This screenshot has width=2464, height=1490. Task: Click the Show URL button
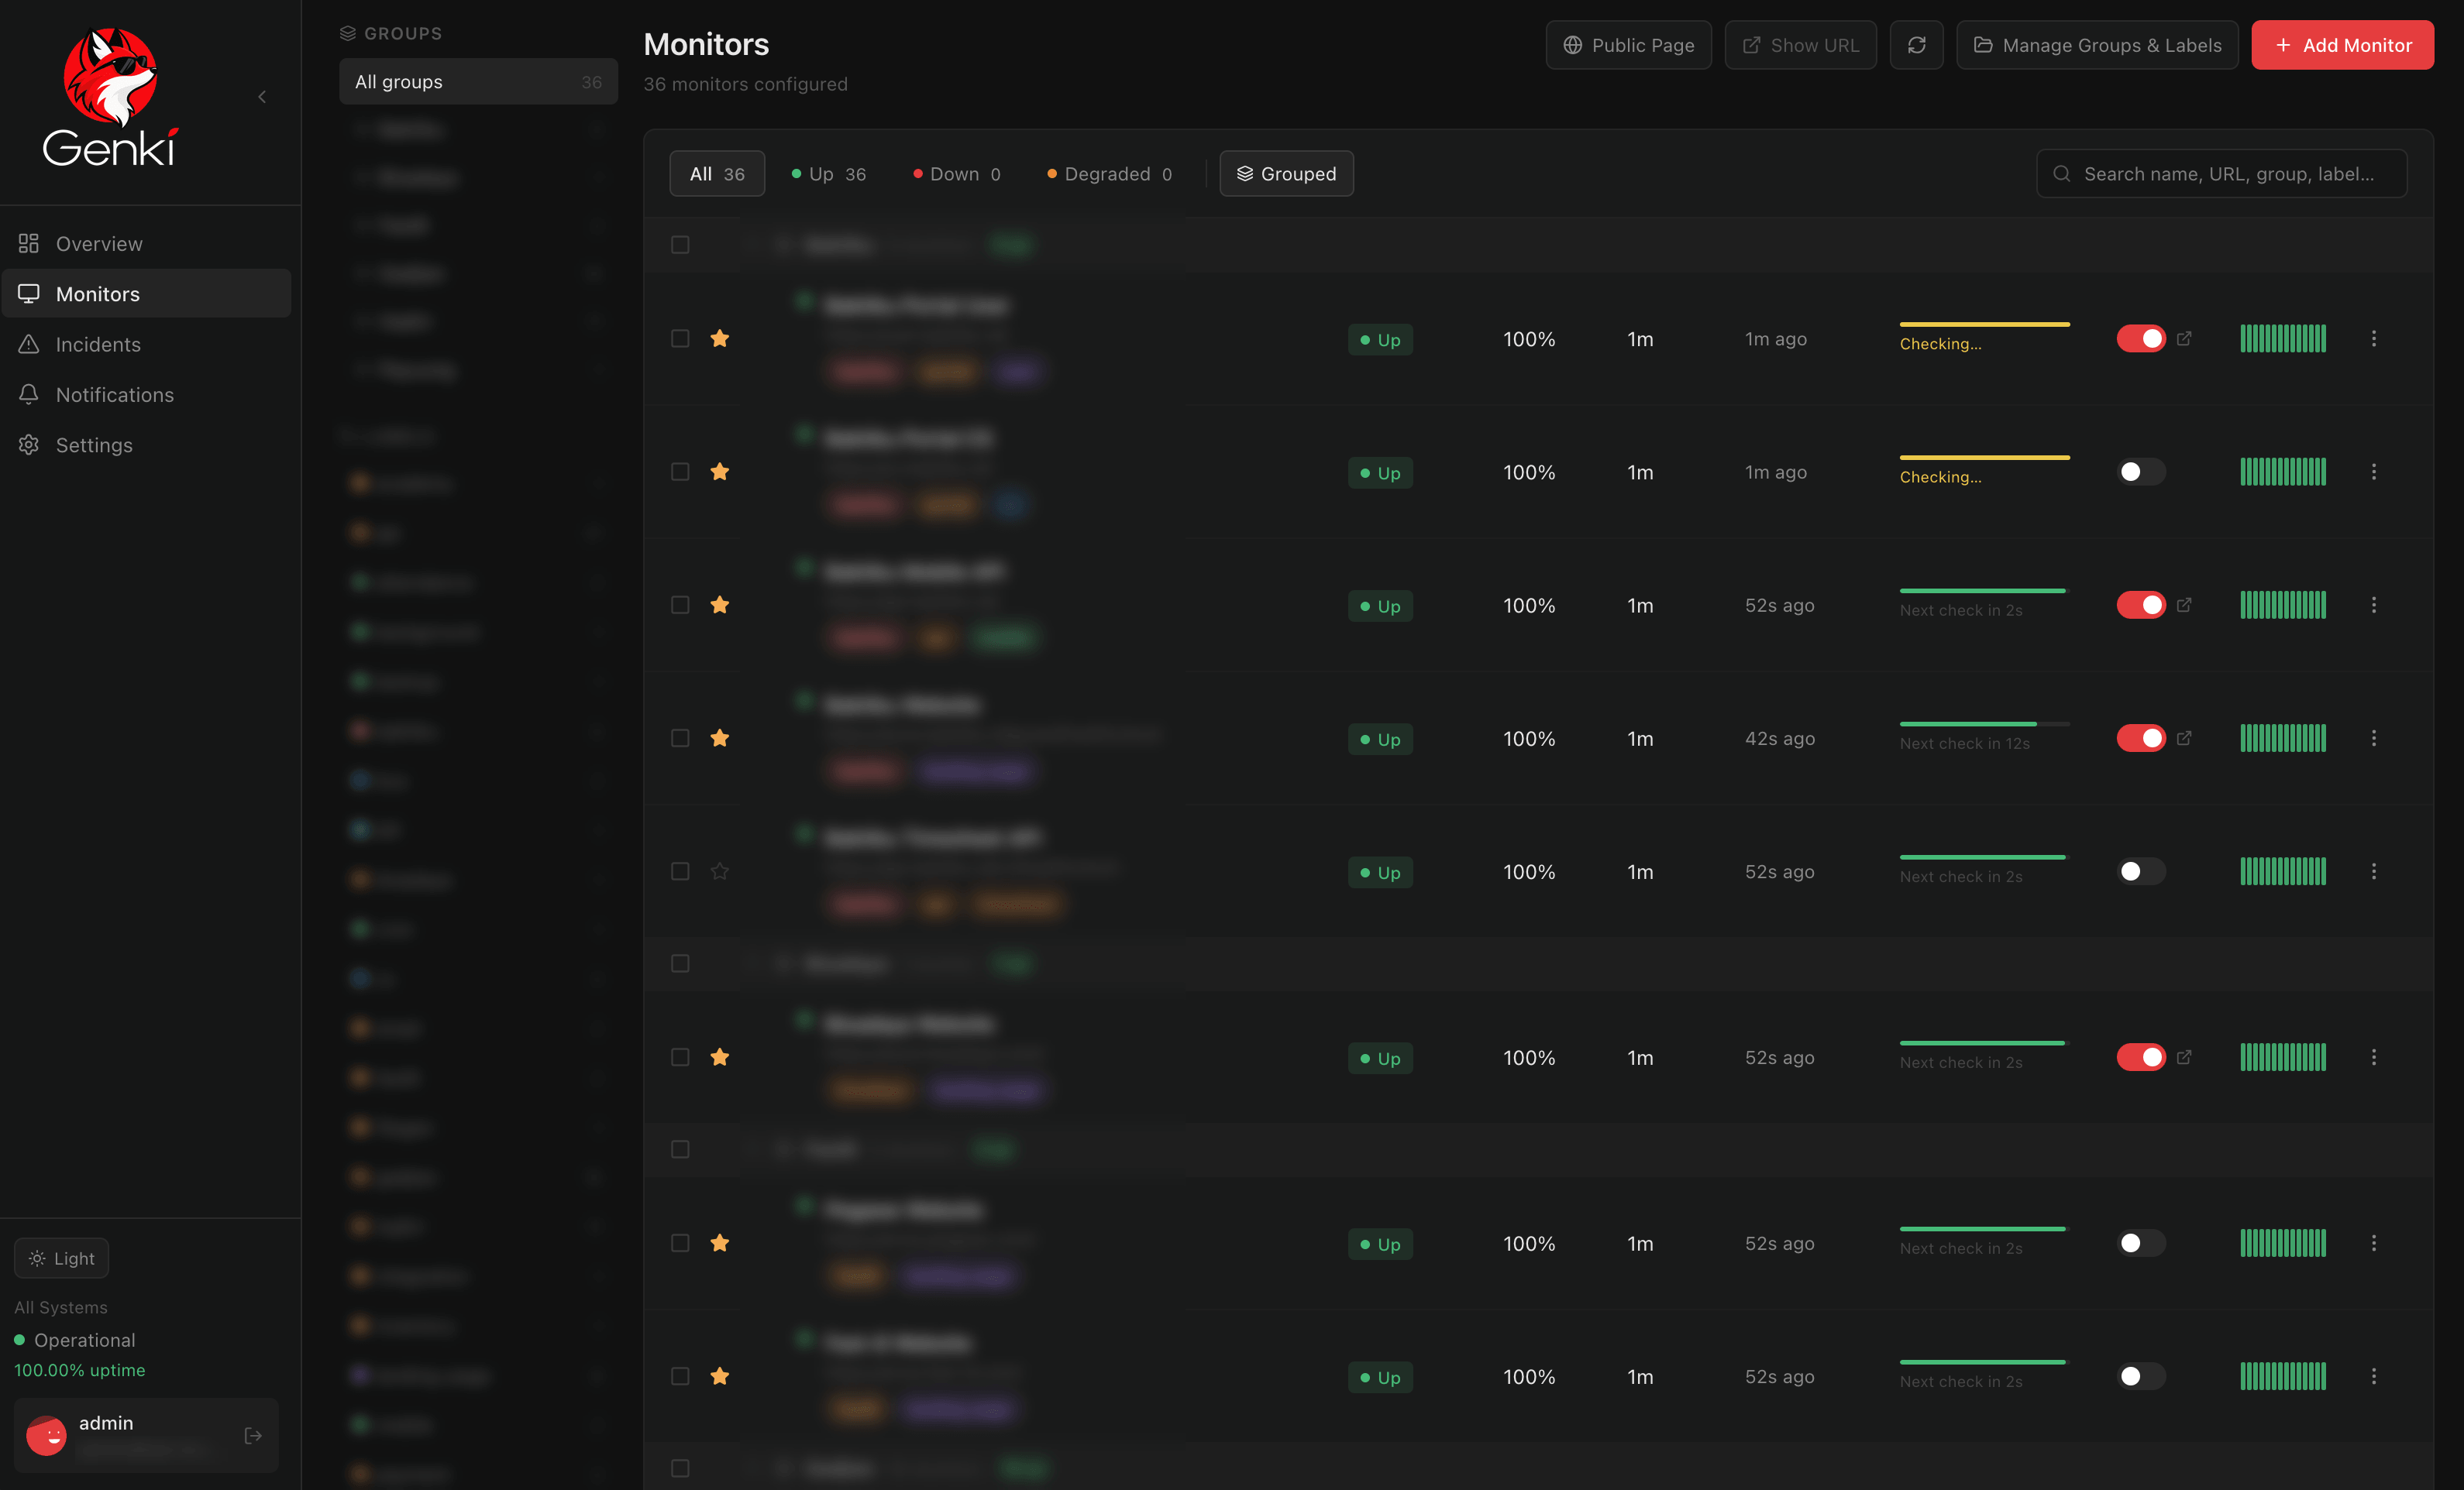click(1800, 45)
